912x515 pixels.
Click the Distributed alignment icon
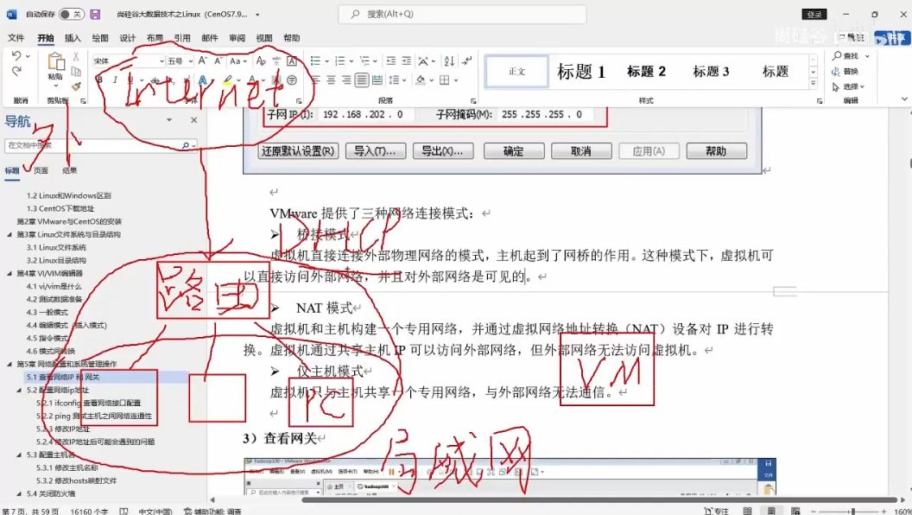coord(377,79)
